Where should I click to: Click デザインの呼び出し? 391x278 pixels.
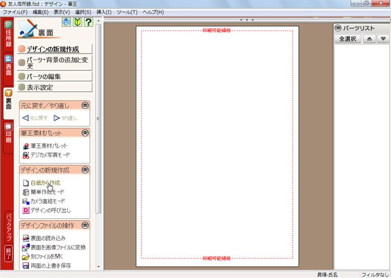click(50, 210)
